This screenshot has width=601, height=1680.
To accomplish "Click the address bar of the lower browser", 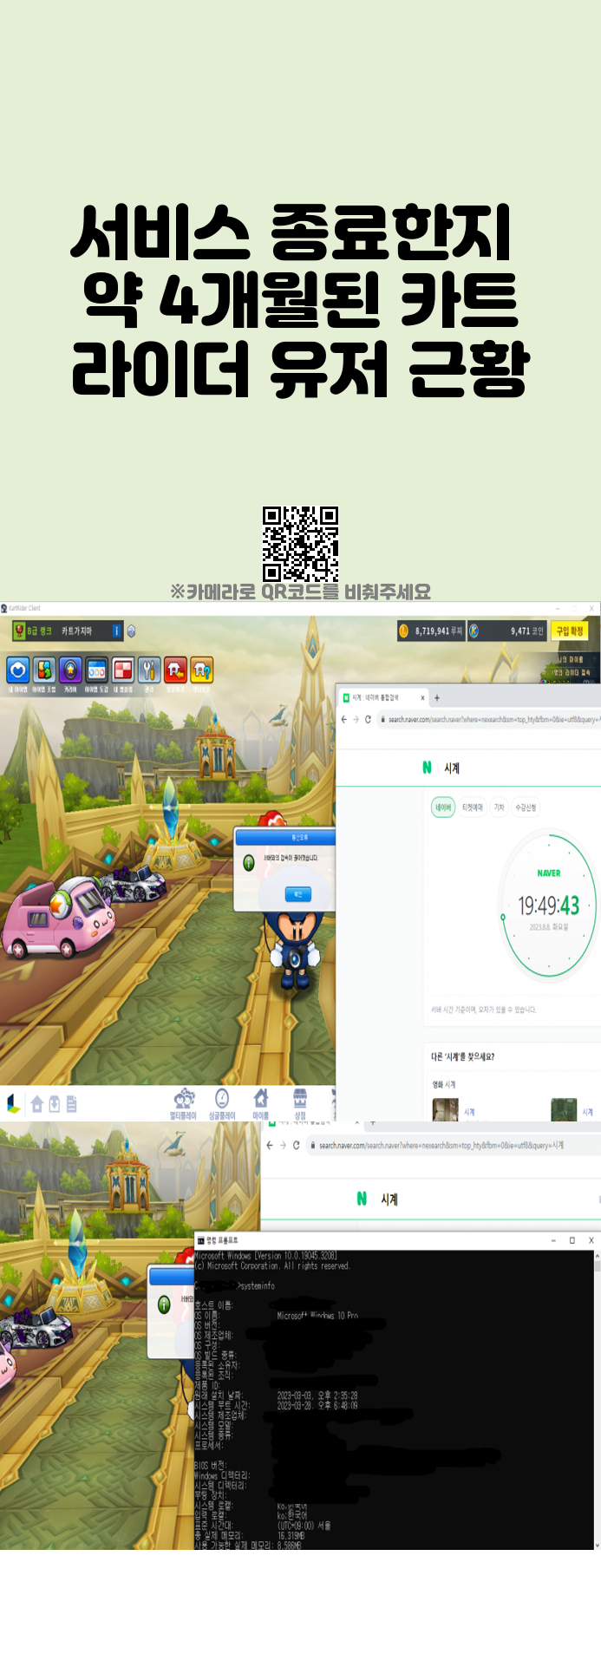I will [454, 1145].
